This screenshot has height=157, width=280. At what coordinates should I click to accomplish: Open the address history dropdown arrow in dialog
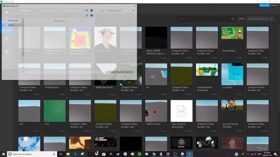pyautogui.click(x=100, y=10)
